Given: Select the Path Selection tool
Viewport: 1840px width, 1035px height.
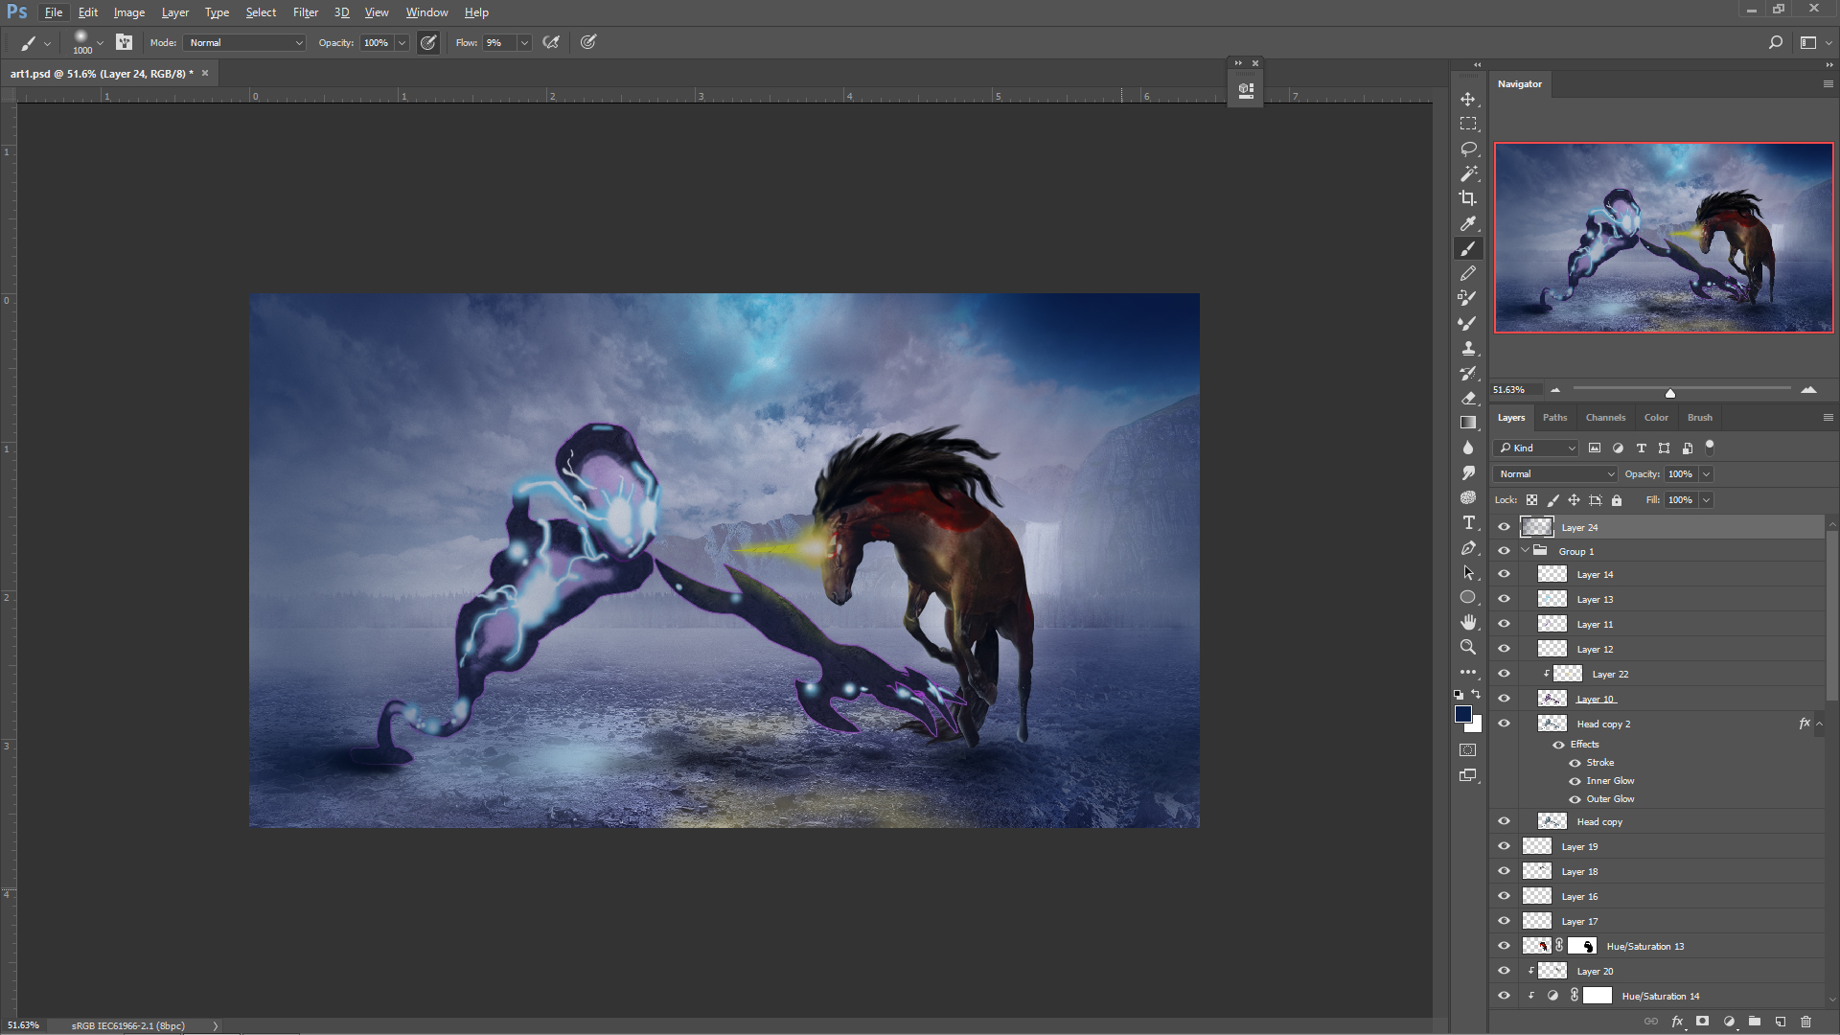Looking at the screenshot, I should [1468, 572].
